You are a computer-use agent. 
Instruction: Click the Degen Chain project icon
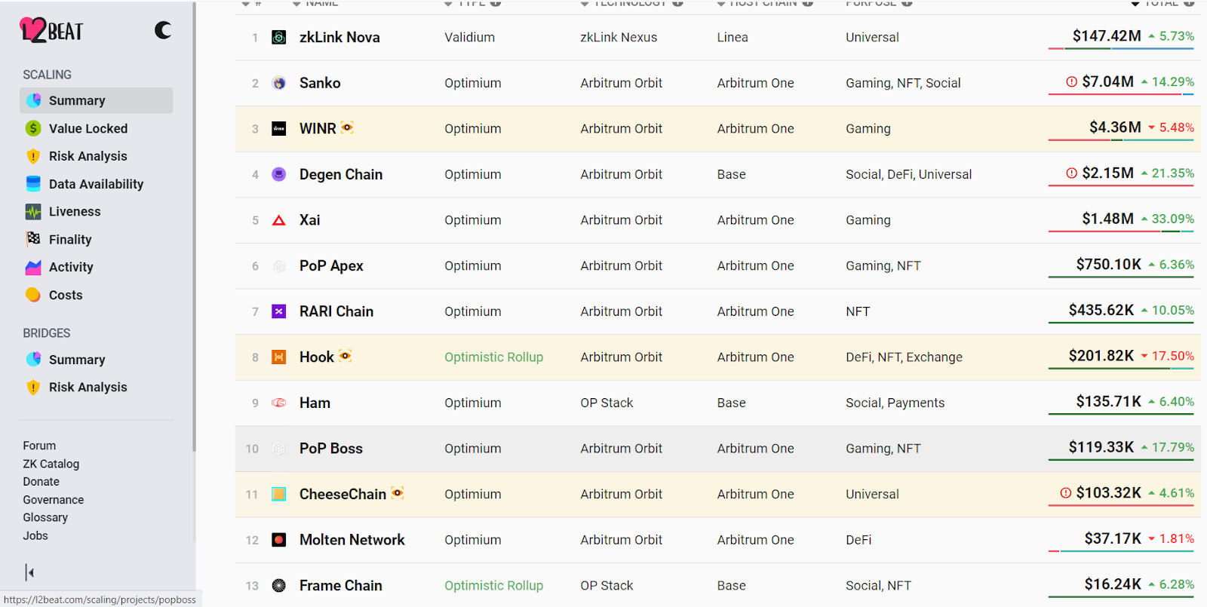[279, 174]
